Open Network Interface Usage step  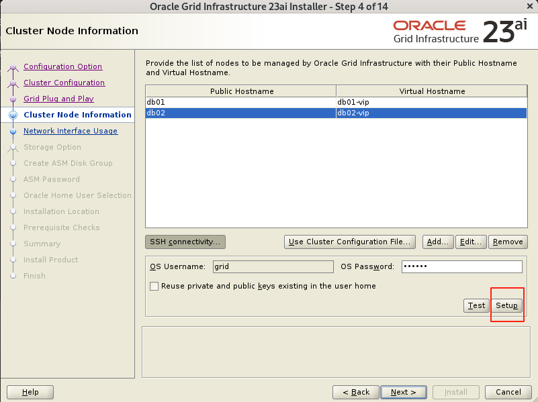point(71,131)
